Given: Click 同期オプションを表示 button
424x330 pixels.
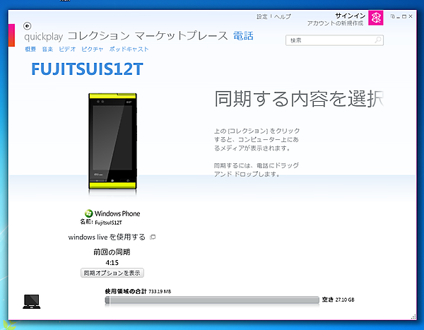Looking at the screenshot, I should click(112, 273).
